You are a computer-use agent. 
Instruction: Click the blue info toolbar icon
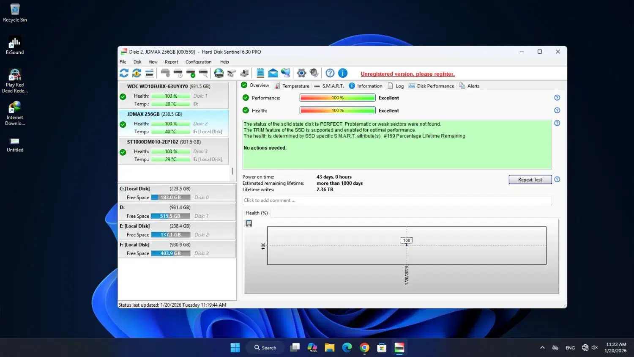click(343, 73)
